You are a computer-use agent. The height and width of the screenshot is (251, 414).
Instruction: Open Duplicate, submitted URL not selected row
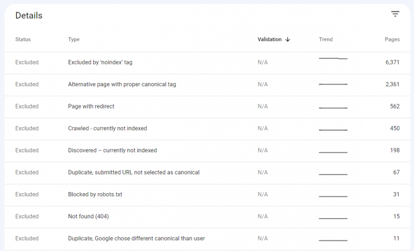tap(208, 173)
